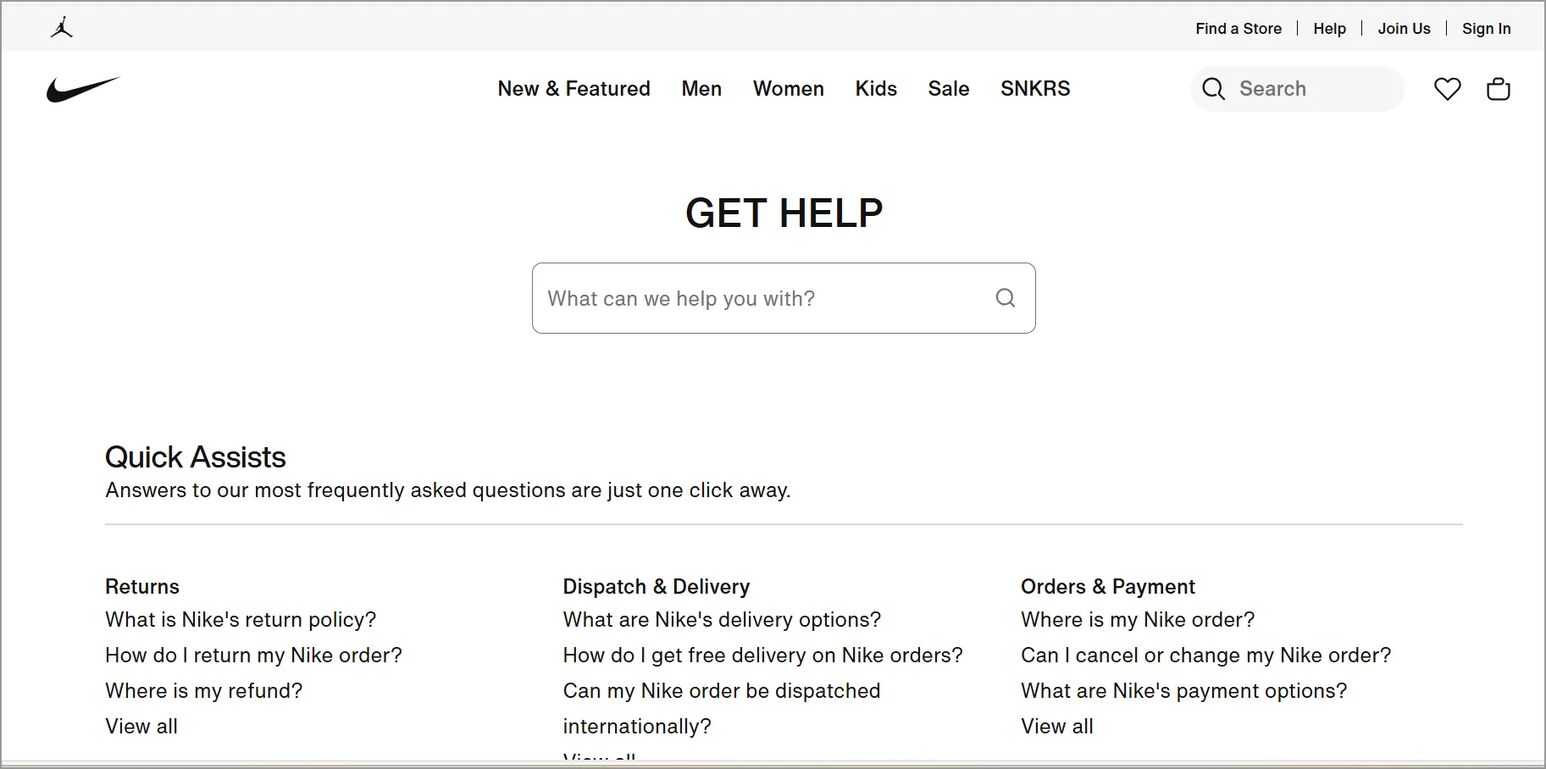Image resolution: width=1546 pixels, height=769 pixels.
Task: Open the New & Featured menu
Action: [x=574, y=89]
